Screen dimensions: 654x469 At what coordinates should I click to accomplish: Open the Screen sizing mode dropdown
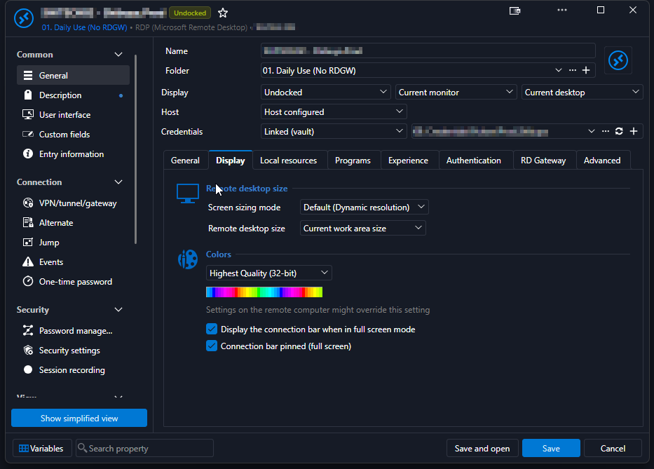coord(364,208)
